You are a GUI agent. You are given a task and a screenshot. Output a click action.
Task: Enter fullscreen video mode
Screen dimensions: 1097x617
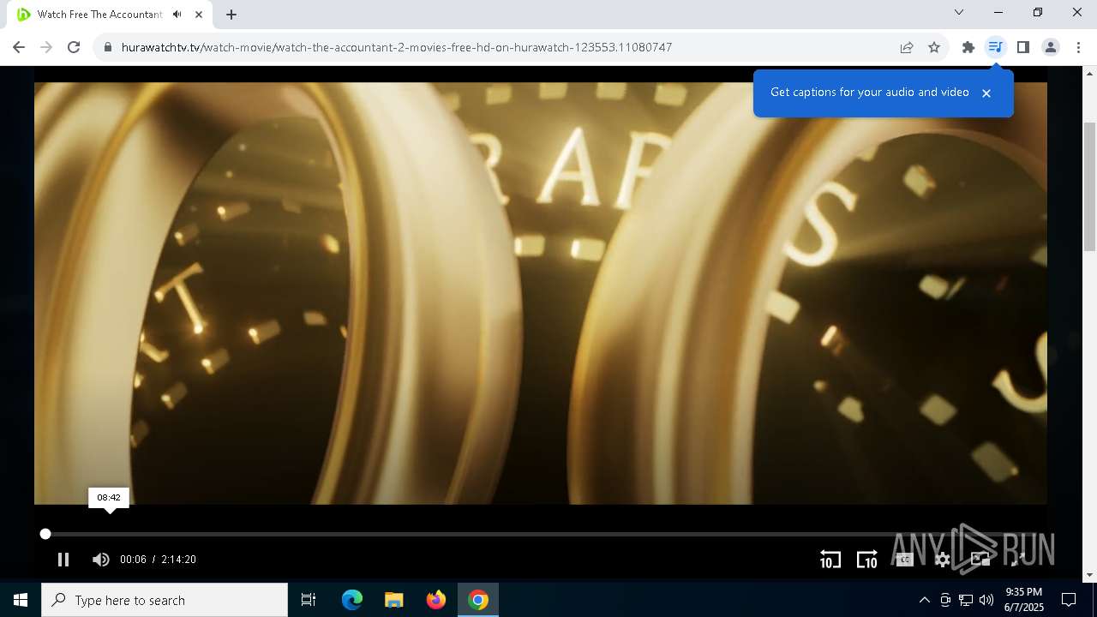tap(1017, 560)
